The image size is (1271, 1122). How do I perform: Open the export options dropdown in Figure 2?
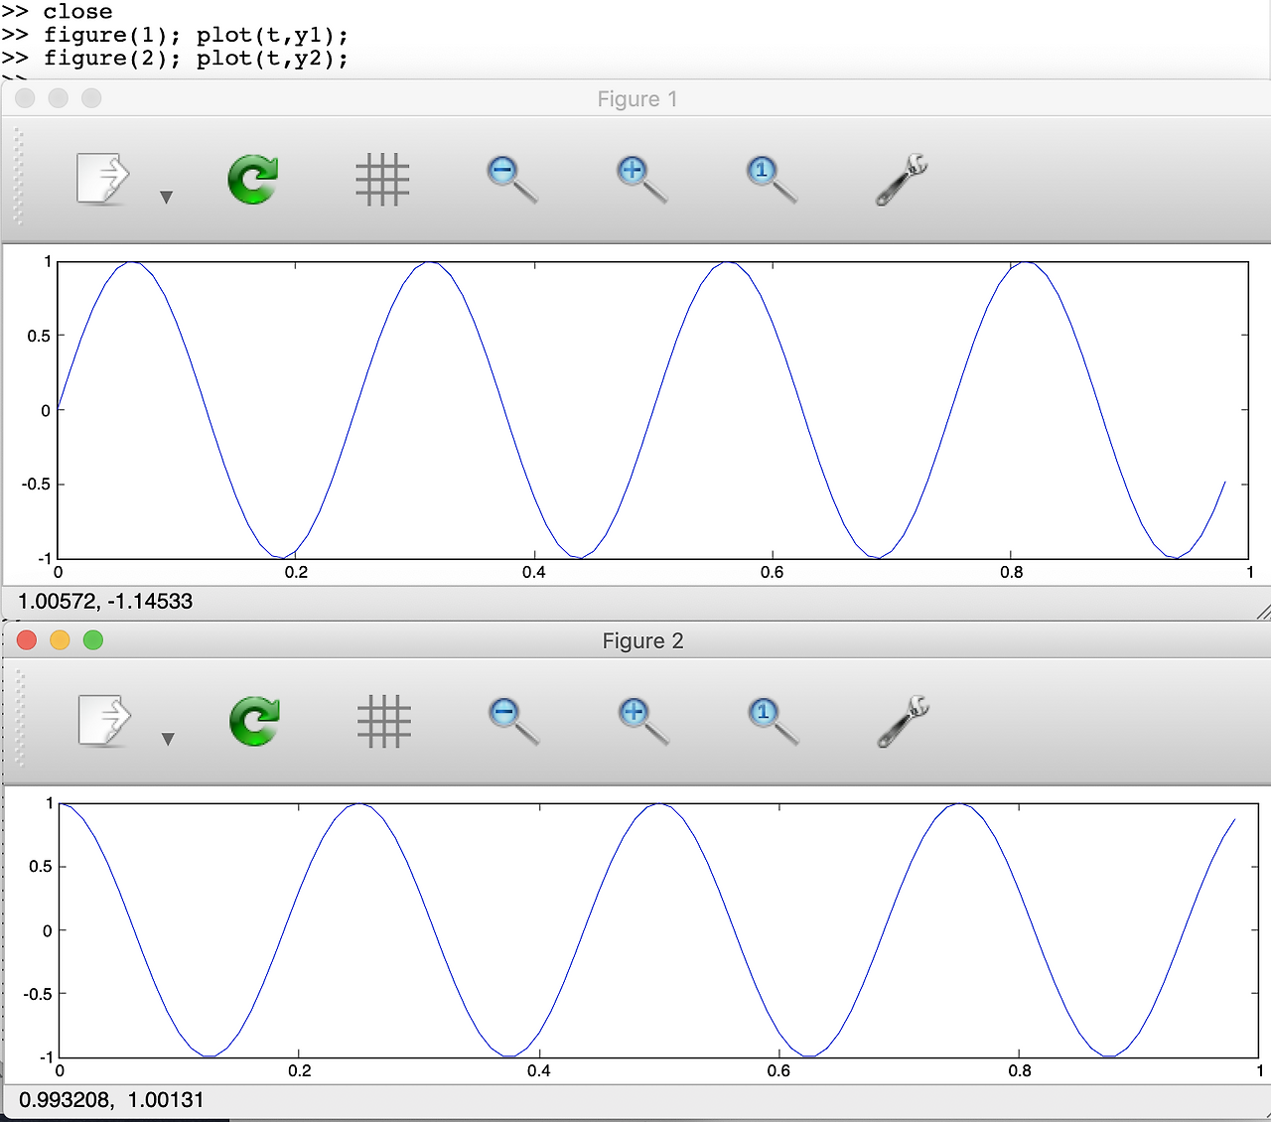click(x=167, y=740)
